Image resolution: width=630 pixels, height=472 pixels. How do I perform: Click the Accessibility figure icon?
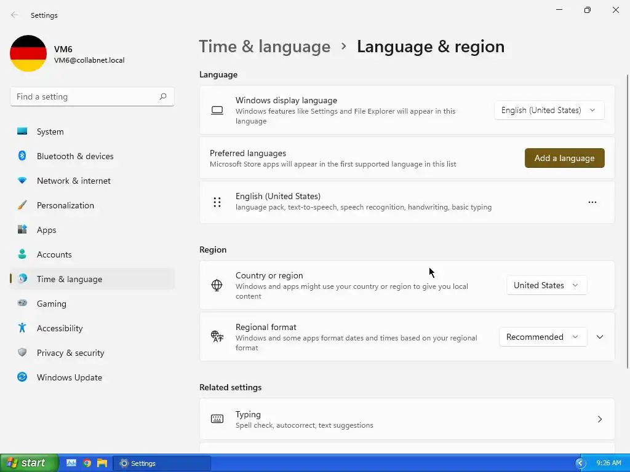click(x=22, y=328)
